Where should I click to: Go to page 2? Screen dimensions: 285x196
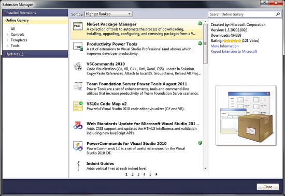click(x=132, y=174)
